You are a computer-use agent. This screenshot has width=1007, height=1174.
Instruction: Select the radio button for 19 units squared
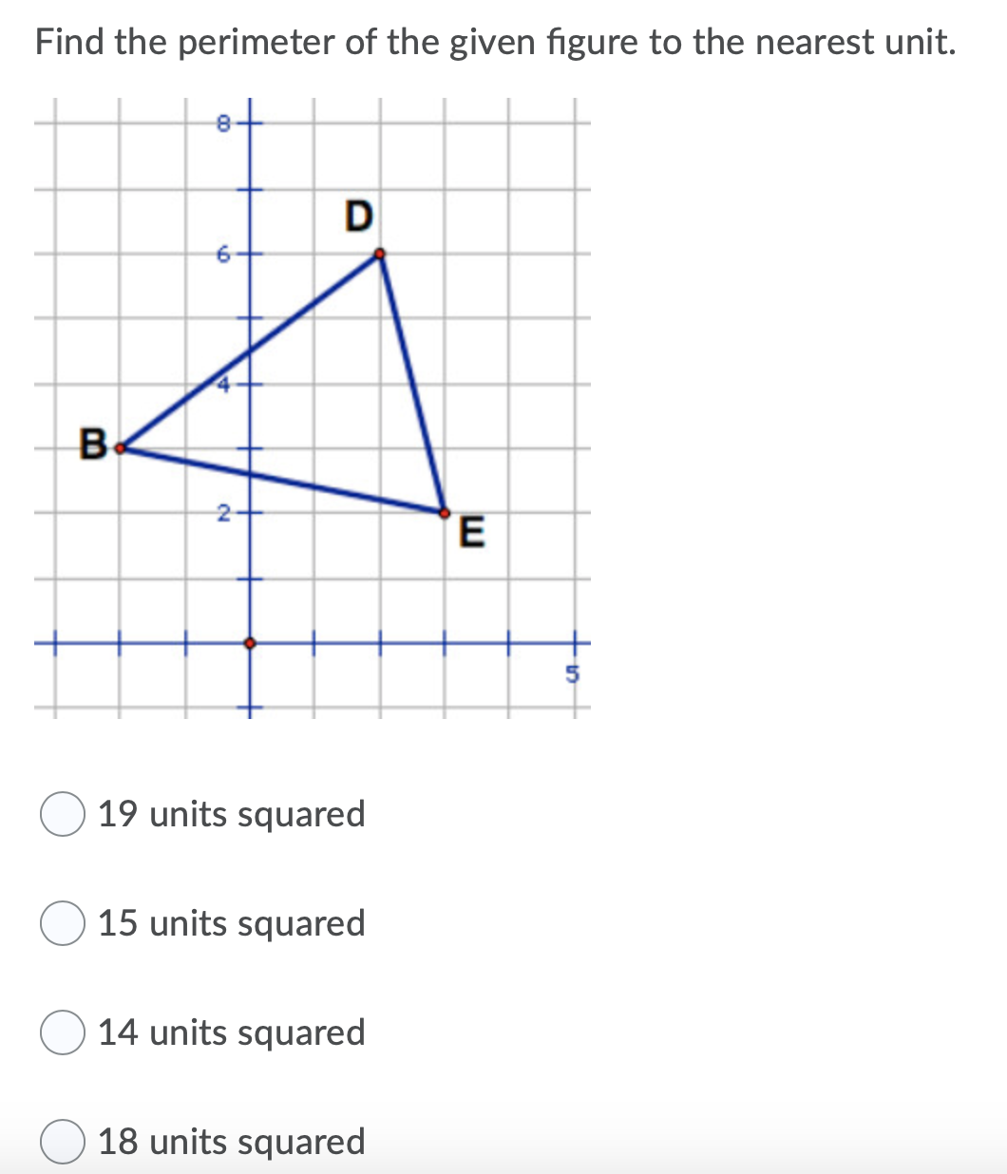61,813
